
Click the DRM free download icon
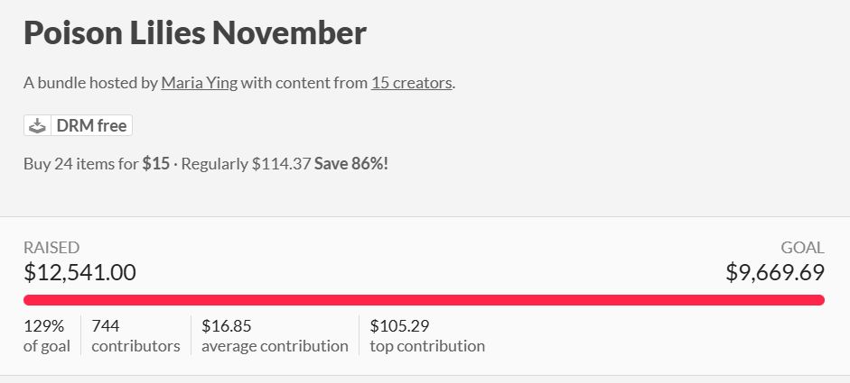(37, 126)
